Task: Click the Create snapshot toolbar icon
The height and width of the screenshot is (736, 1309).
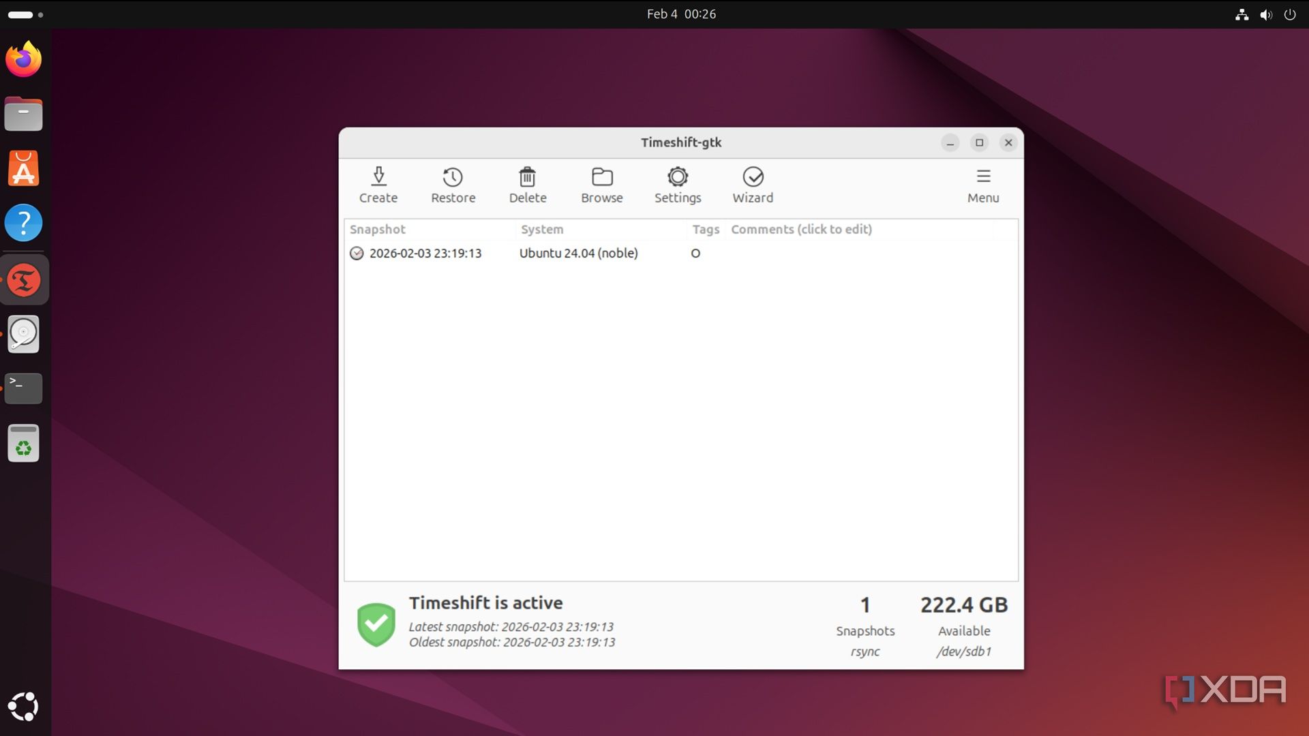Action: (x=378, y=185)
